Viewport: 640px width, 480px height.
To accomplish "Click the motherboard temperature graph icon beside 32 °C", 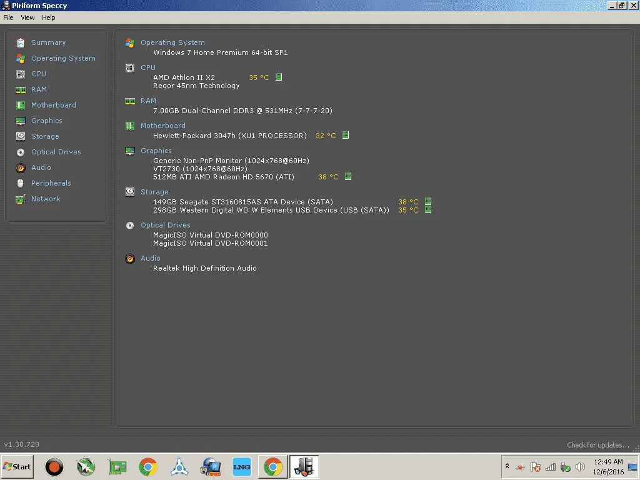I will pos(345,135).
